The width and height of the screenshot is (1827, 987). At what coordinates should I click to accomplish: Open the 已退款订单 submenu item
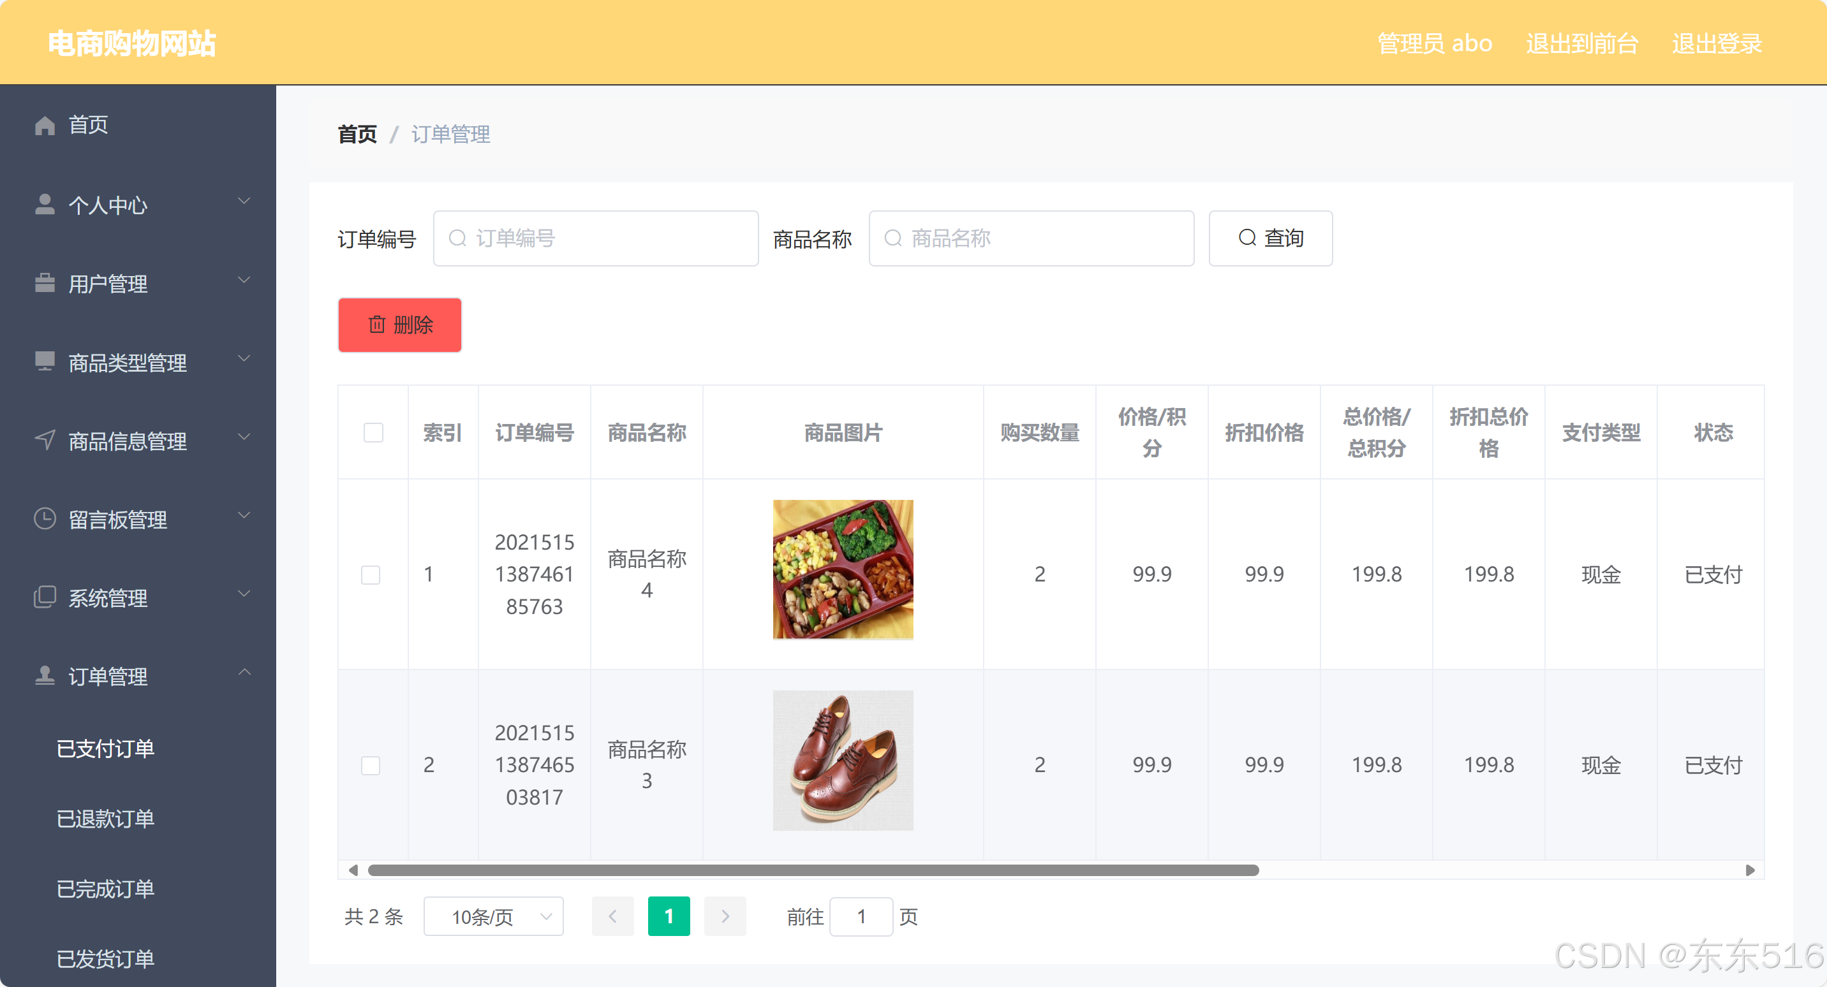[x=106, y=819]
